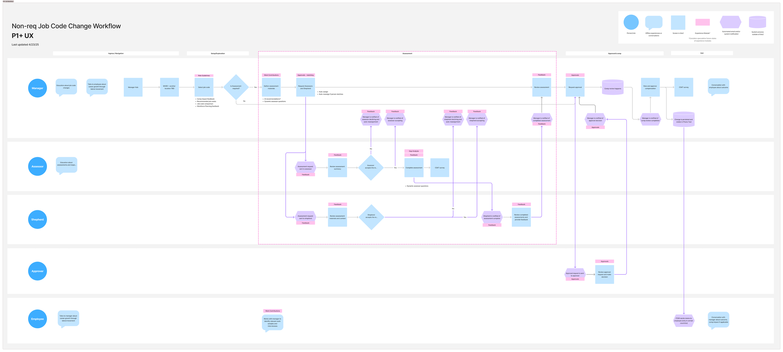Image resolution: width=783 pixels, height=352 pixels.
Task: Select the Approval & comp phase header
Action: 614,54
